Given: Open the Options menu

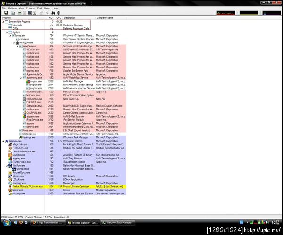Looking at the screenshot, I should tap(12, 8).
